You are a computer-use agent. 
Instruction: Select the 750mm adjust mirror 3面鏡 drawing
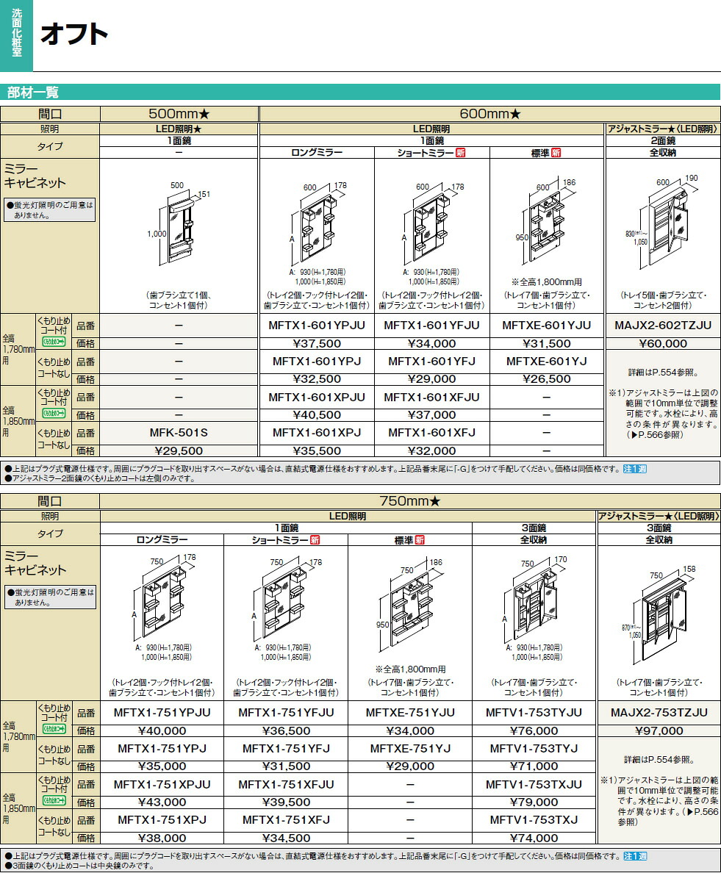659,615
